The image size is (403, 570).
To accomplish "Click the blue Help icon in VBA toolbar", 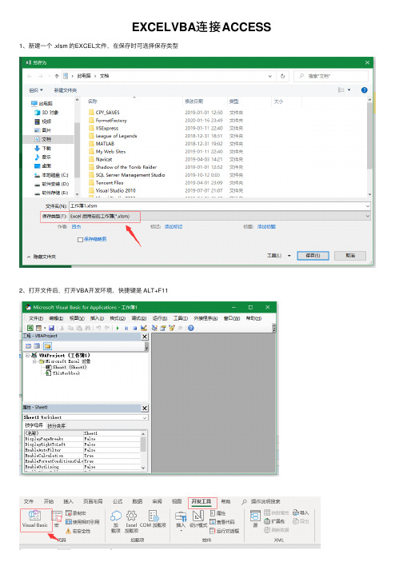I will click(191, 328).
